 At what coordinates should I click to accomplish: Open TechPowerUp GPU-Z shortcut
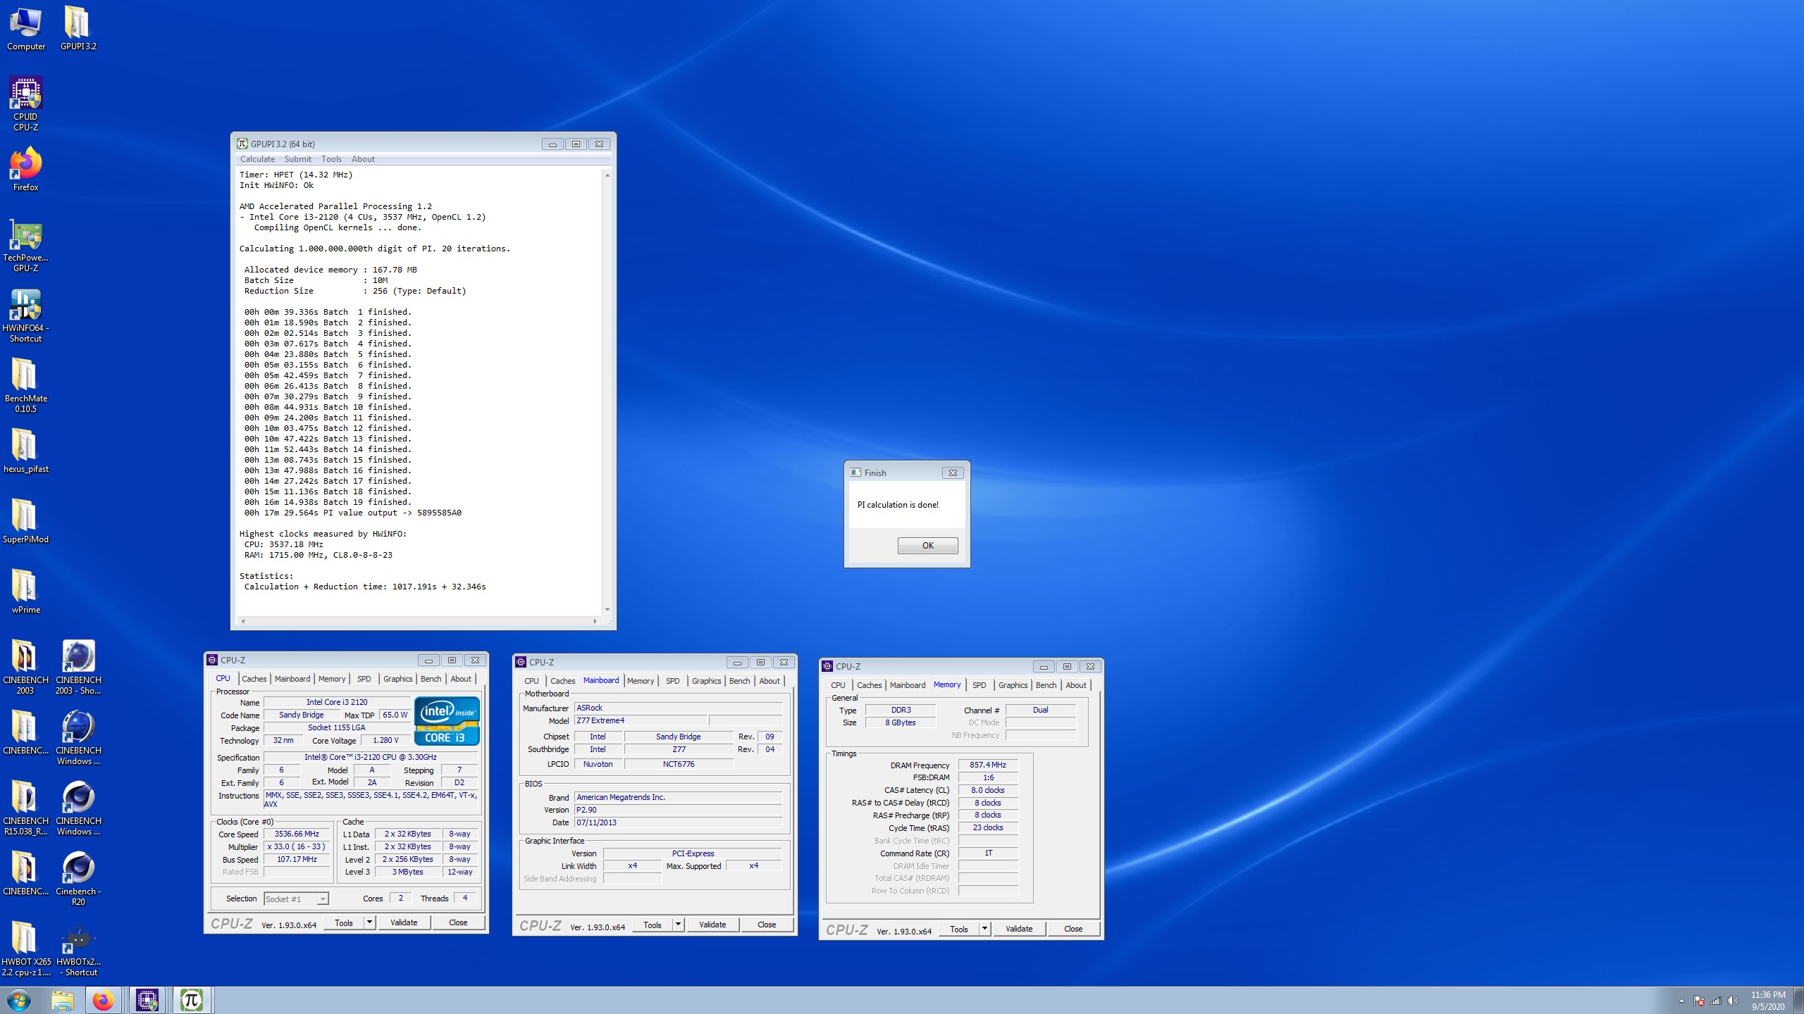[x=26, y=244]
